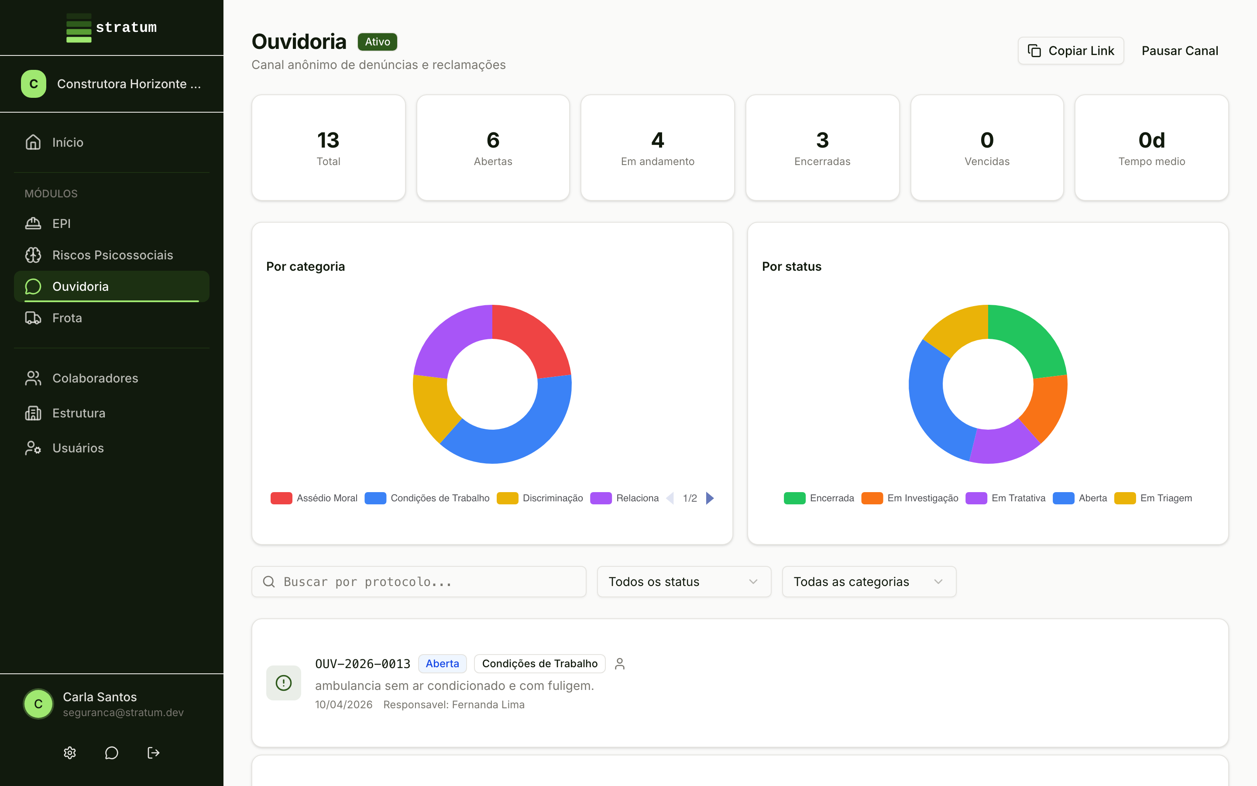Open the EPI module
1257x786 pixels.
[112, 224]
